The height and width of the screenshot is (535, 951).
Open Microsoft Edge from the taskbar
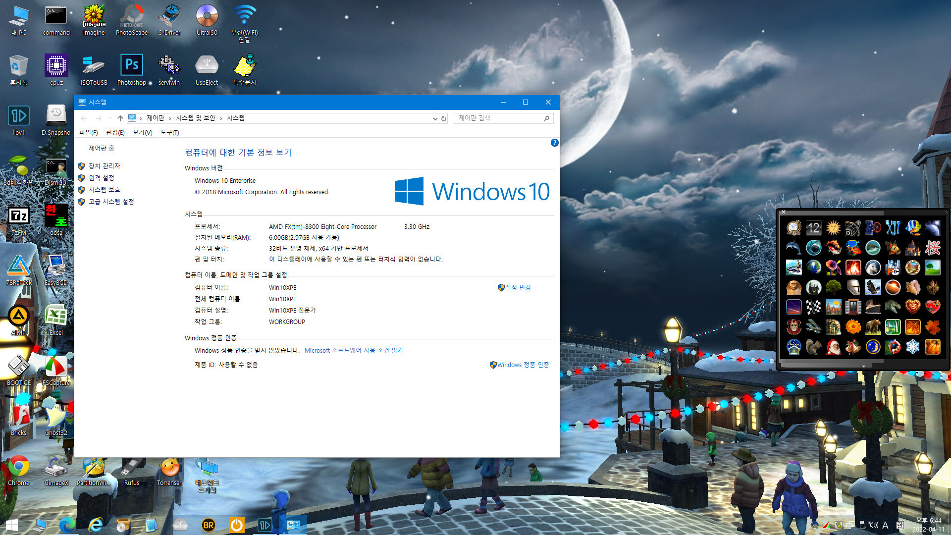tap(67, 525)
